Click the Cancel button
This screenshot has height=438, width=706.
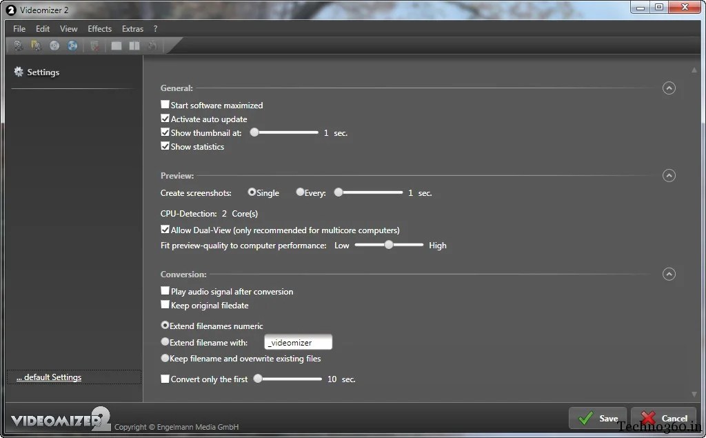(663, 418)
